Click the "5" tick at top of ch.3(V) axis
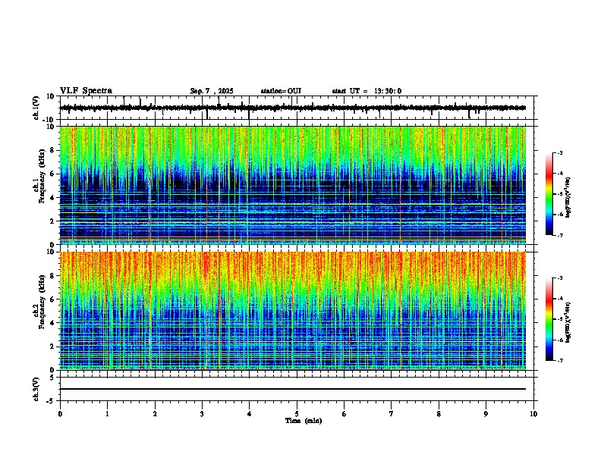 point(53,377)
